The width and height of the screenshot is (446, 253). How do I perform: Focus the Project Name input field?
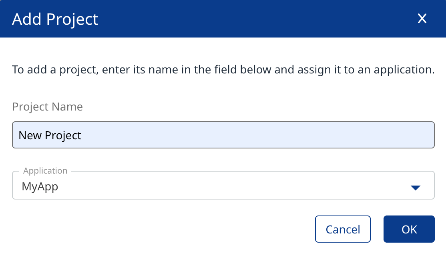[x=223, y=135]
